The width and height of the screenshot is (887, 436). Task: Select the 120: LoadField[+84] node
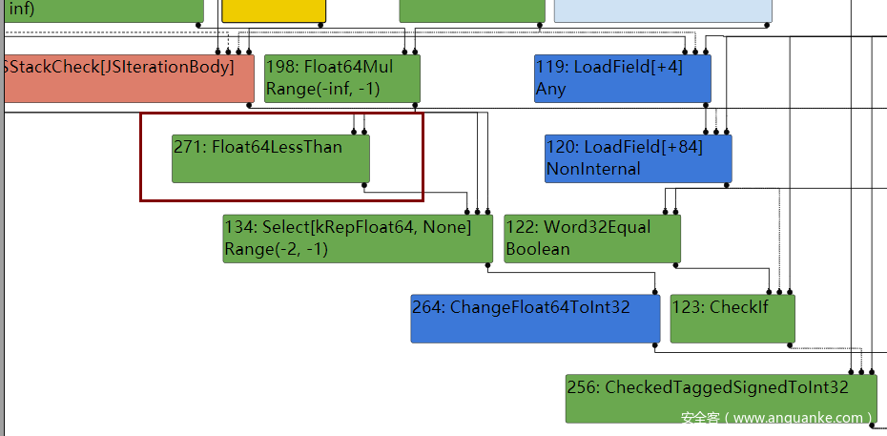tap(638, 159)
